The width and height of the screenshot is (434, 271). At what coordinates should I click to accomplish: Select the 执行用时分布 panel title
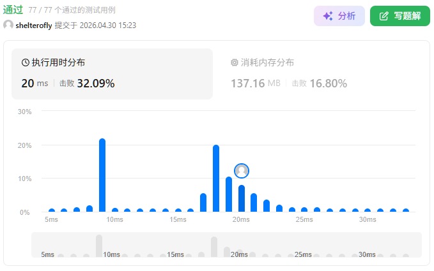click(x=58, y=62)
